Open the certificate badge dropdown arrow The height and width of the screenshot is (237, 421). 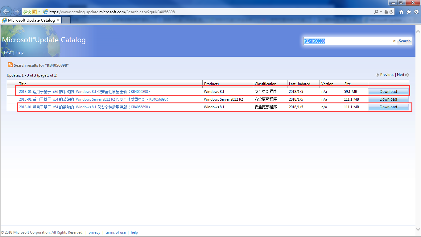click(x=39, y=12)
